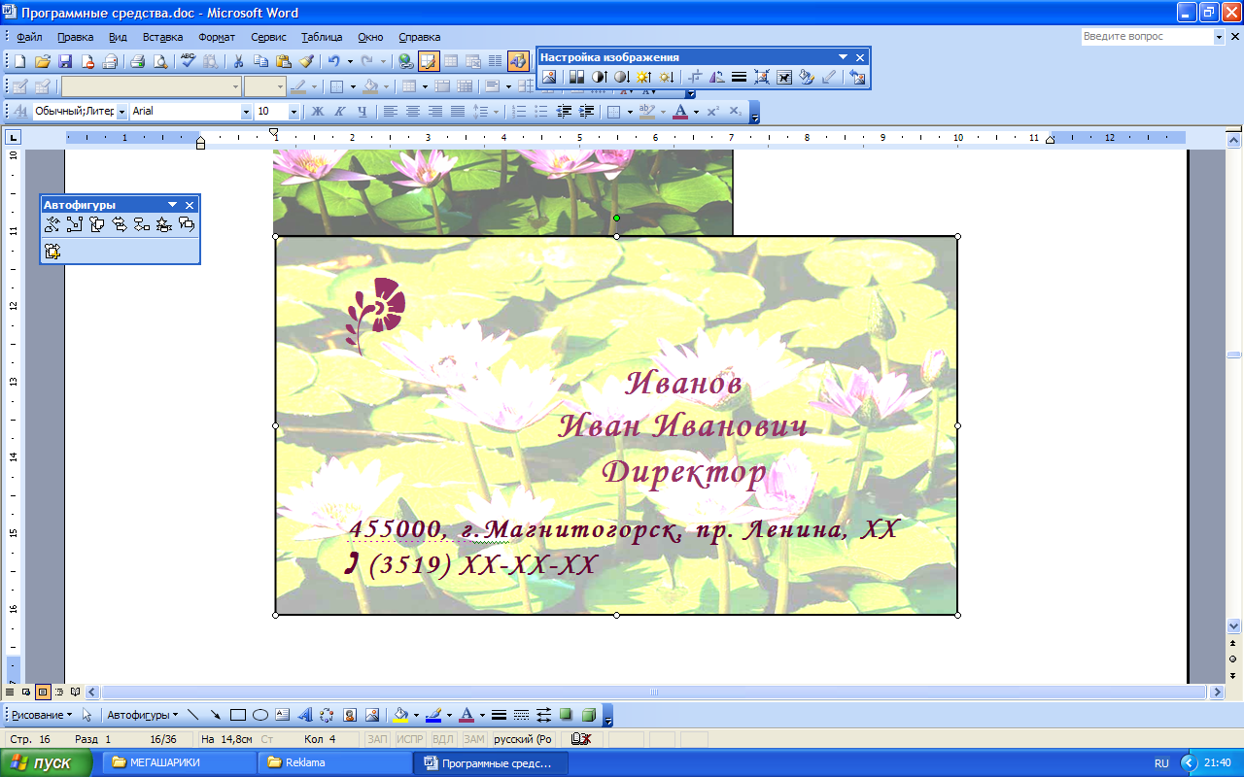Image resolution: width=1244 pixels, height=777 pixels.
Task: Run the ABC spelling check
Action: tap(189, 61)
